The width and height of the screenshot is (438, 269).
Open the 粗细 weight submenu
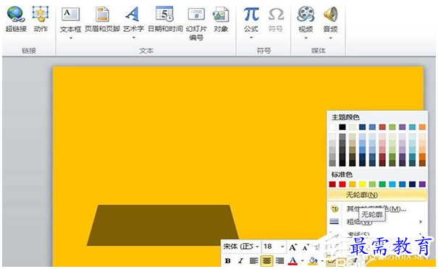[x=377, y=222]
